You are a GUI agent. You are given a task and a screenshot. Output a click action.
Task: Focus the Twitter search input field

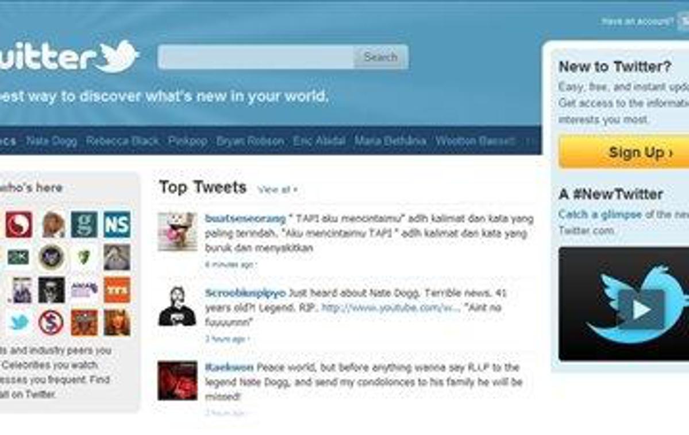pos(256,57)
